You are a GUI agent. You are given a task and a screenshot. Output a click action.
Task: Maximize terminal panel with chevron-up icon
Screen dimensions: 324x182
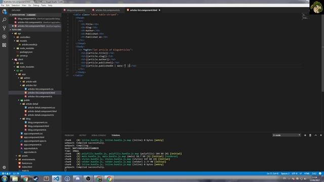point(315,135)
